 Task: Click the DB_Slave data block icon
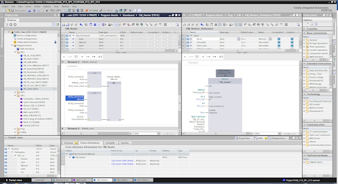point(21,89)
